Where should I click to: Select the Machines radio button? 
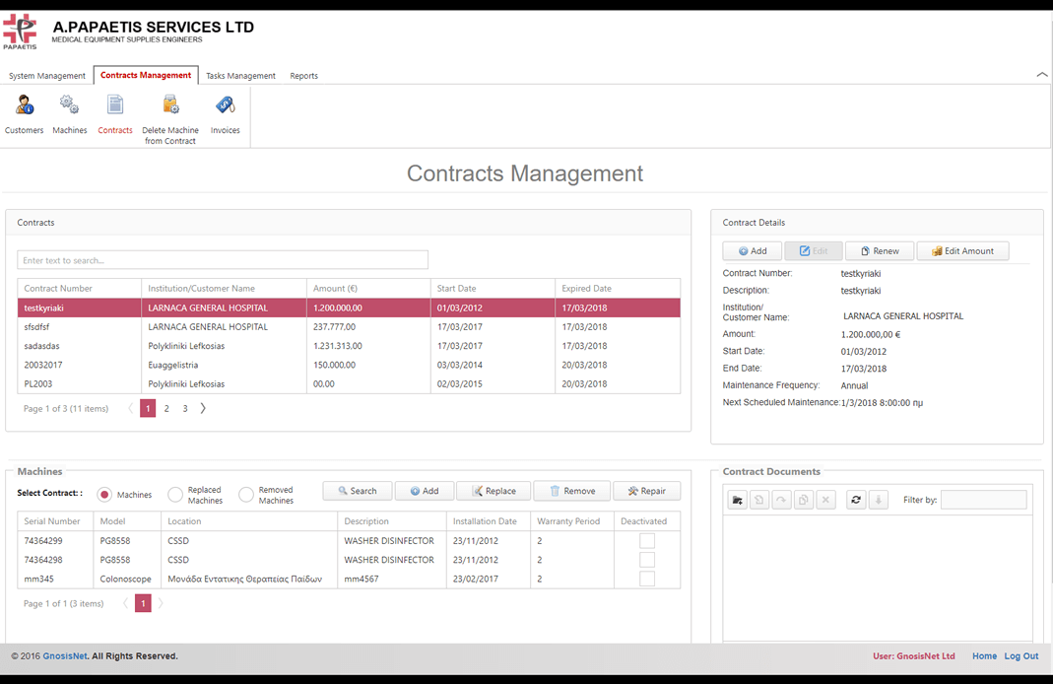[x=104, y=495]
